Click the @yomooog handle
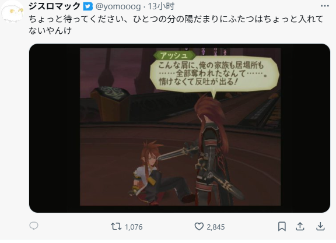The width and height of the screenshot is (336, 243). coord(118,6)
